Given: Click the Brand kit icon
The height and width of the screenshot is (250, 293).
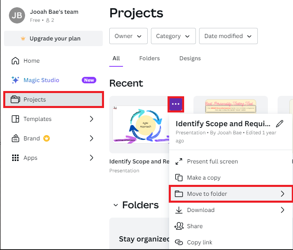Looking at the screenshot, I should [x=15, y=138].
